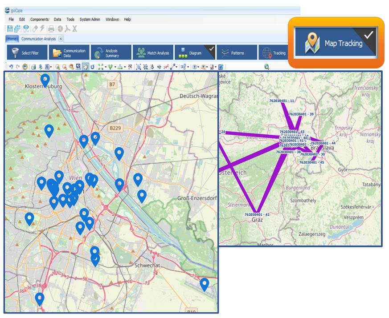This screenshot has height=318, width=389.
Task: Open the Data menu
Action: [x=57, y=19]
